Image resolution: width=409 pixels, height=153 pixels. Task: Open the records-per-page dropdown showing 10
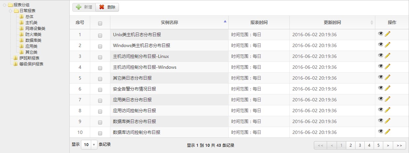[x=89, y=145]
